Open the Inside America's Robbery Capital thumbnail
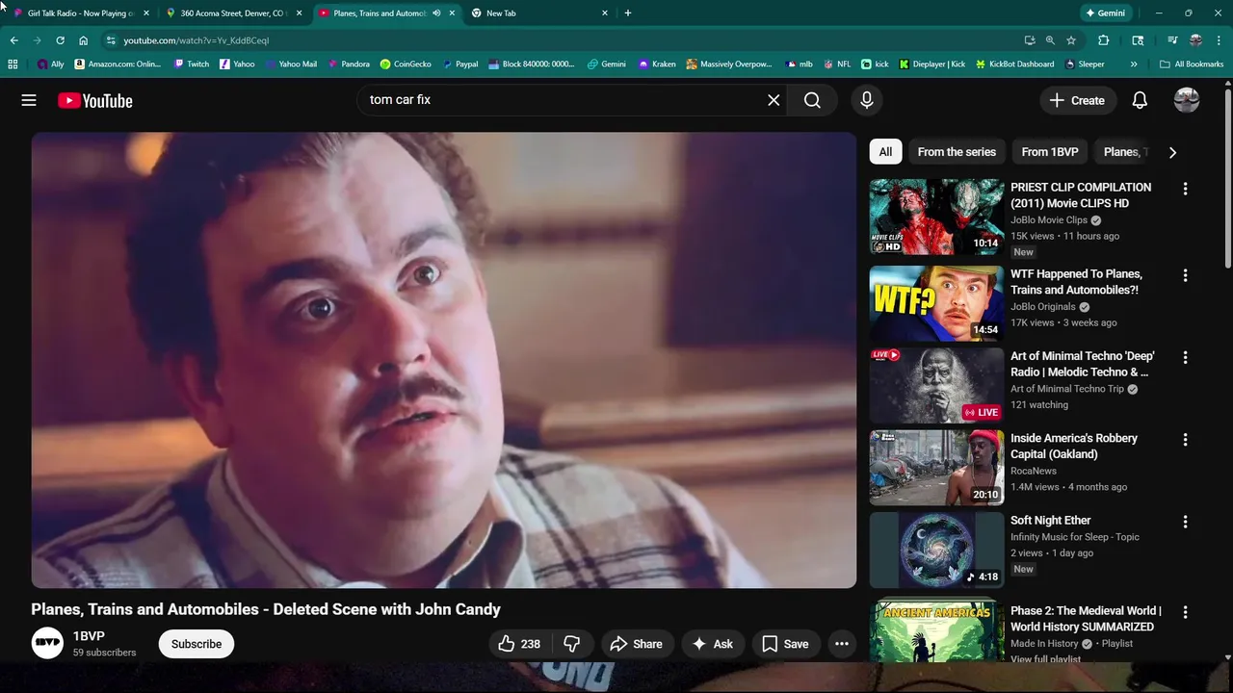The width and height of the screenshot is (1233, 693). pyautogui.click(x=936, y=468)
